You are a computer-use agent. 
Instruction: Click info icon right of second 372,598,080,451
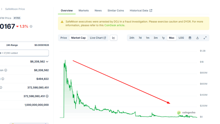47,96
